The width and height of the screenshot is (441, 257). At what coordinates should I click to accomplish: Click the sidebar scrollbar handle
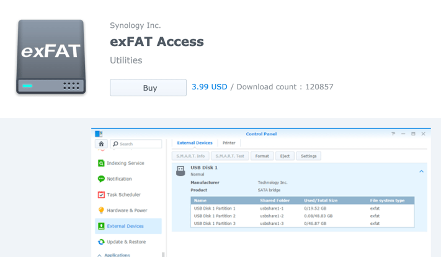[163, 255]
